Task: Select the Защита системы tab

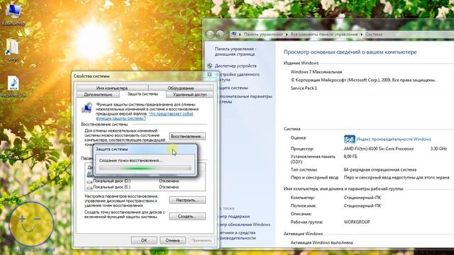Action: (143, 94)
